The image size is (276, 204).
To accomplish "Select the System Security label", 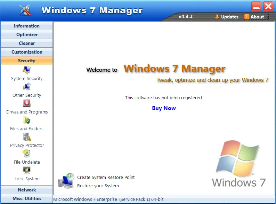I will tap(27, 79).
